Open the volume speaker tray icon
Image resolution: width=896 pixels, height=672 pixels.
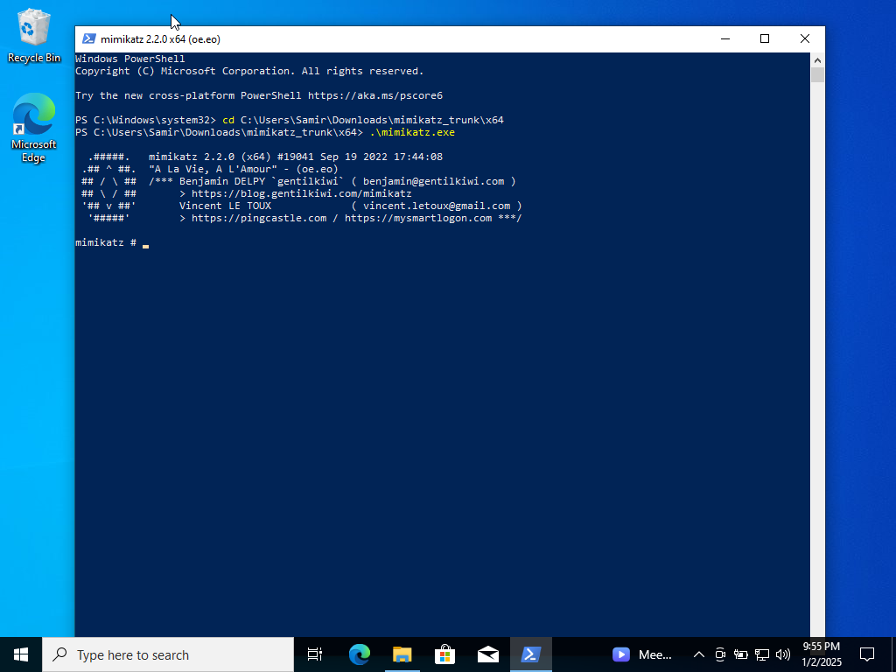pyautogui.click(x=783, y=654)
